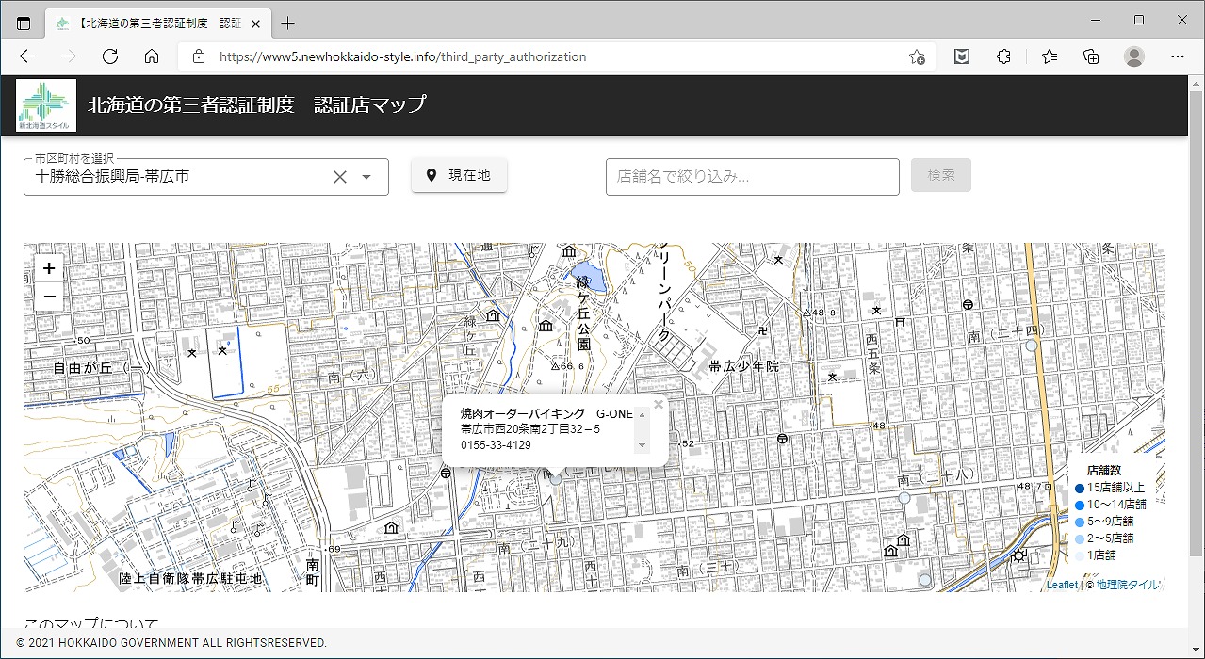Zoom in on the map

(49, 268)
